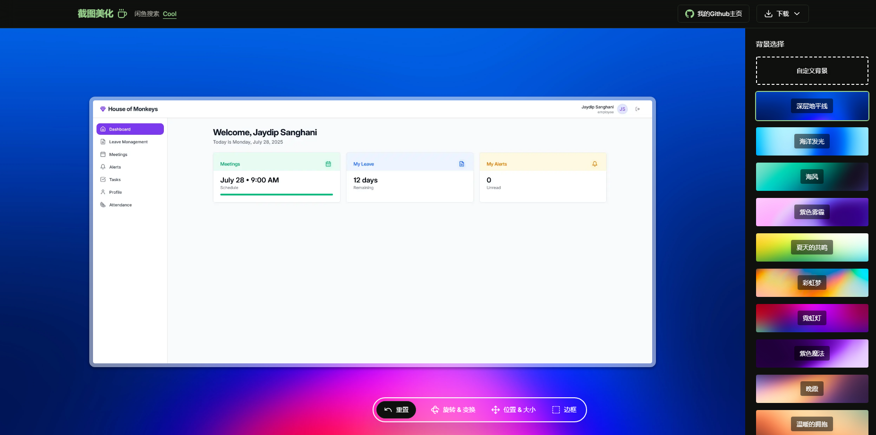Select the 海洋发光 background swatch
Screen dimensions: 876x435
click(x=812, y=141)
